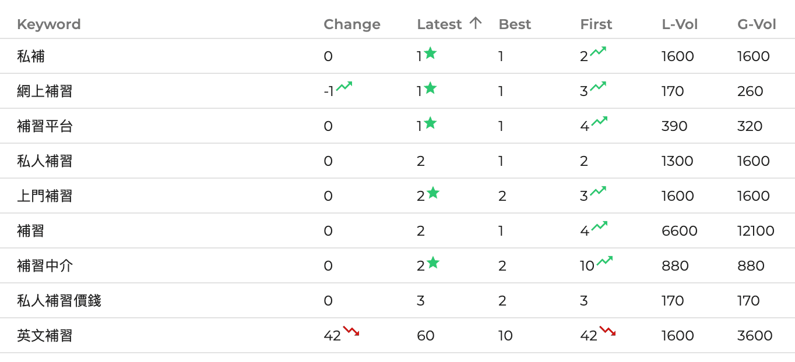Viewport: 795px width, 362px height.
Task: Click the red downtrend icon in First column
Action: tap(607, 331)
